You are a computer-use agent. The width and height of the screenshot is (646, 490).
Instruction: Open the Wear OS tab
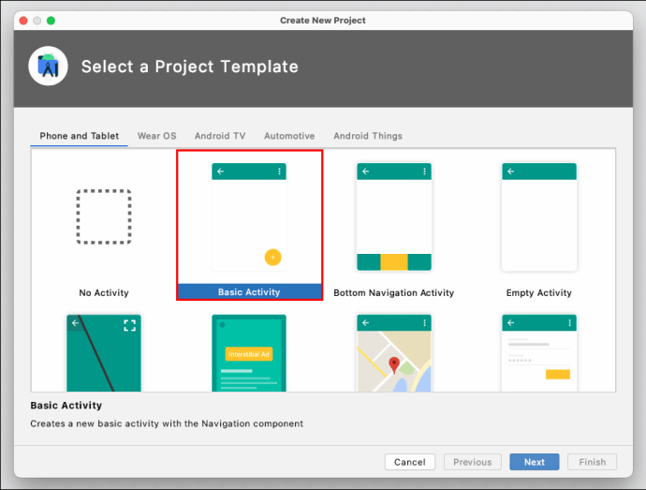(157, 136)
